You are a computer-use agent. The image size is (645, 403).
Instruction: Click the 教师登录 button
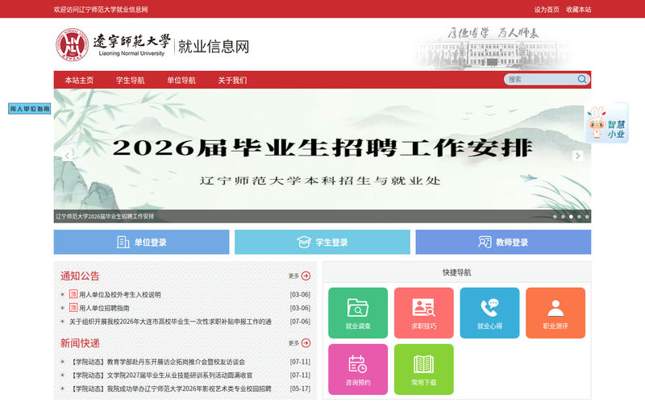pyautogui.click(x=503, y=242)
